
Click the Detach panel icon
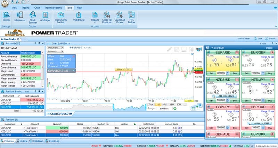pos(270,39)
